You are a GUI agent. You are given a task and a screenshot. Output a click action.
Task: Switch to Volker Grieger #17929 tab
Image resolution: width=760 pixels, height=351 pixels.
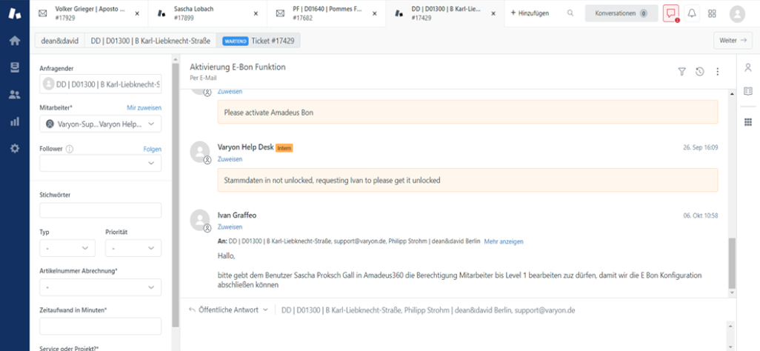pyautogui.click(x=85, y=13)
